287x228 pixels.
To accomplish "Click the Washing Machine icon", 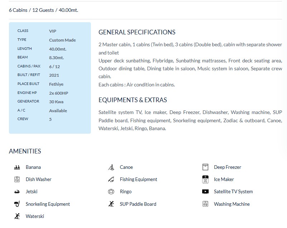I will (205, 204).
